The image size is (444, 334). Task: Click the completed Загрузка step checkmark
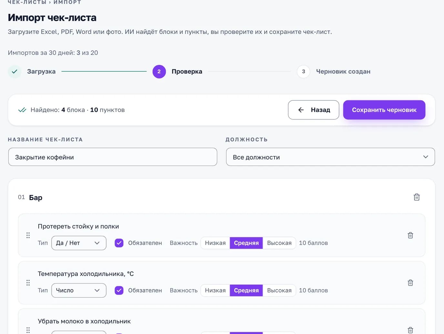pyautogui.click(x=15, y=71)
